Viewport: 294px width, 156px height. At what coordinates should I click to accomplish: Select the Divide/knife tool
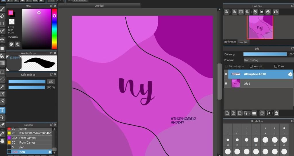point(2,125)
